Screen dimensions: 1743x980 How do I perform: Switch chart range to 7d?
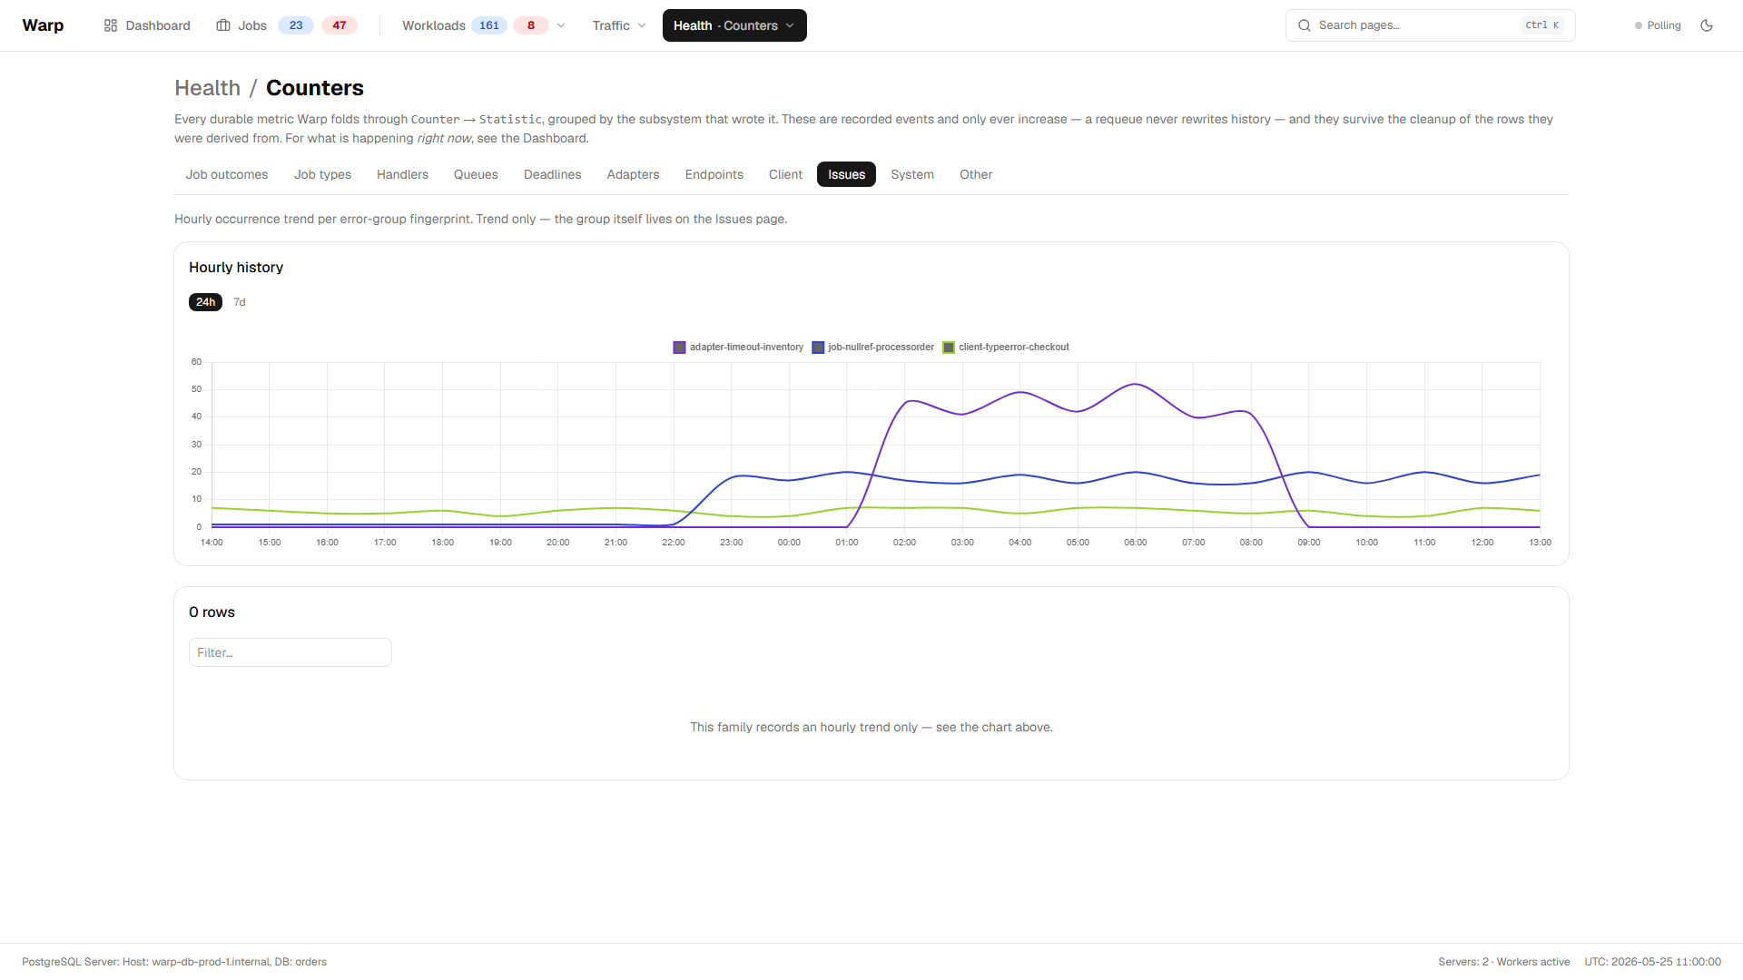[240, 302]
